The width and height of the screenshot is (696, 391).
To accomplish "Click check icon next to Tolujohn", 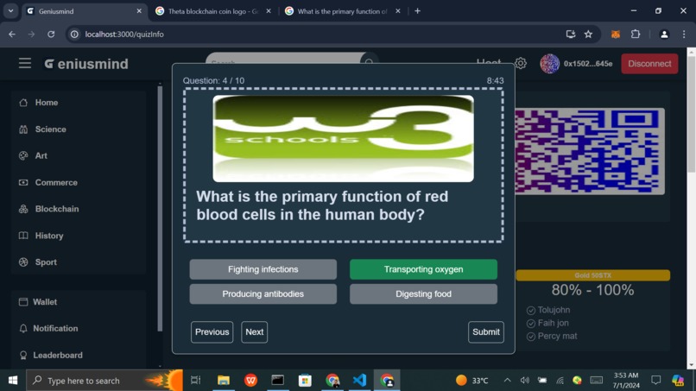I will 531,310.
